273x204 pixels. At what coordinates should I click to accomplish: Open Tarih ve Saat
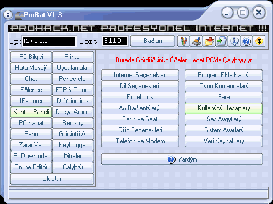tap(140, 119)
